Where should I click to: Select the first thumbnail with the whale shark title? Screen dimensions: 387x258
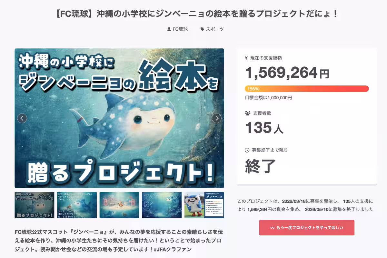click(x=35, y=205)
